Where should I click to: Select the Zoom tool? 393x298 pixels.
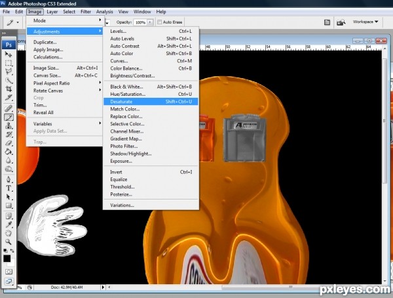[x=9, y=242]
